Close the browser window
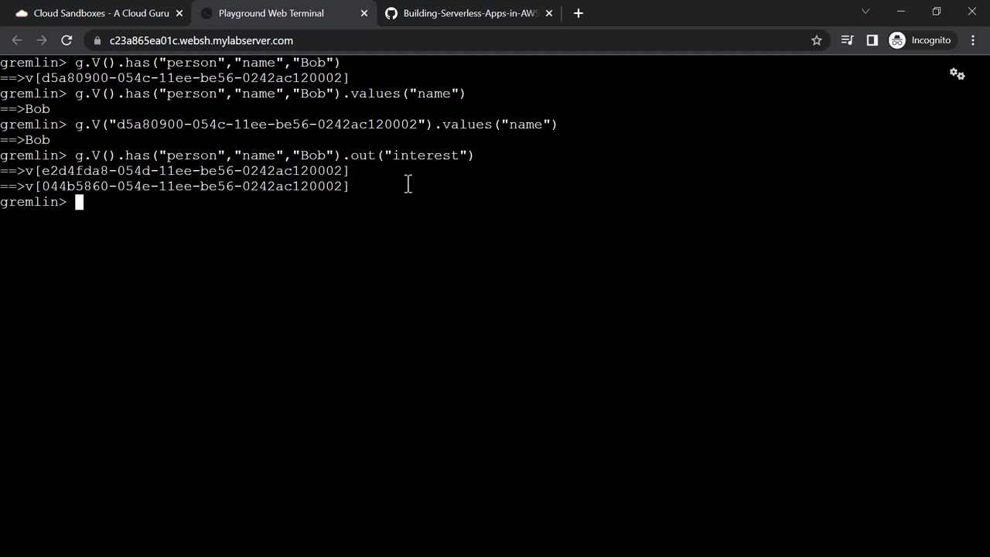The image size is (990, 557). click(972, 12)
